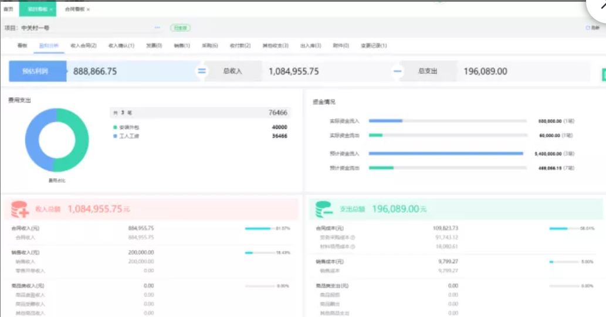Click the minus sign icon before 总支出

[397, 71]
